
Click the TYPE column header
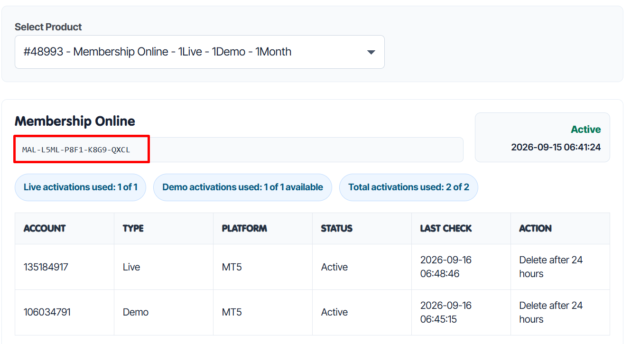tap(133, 228)
